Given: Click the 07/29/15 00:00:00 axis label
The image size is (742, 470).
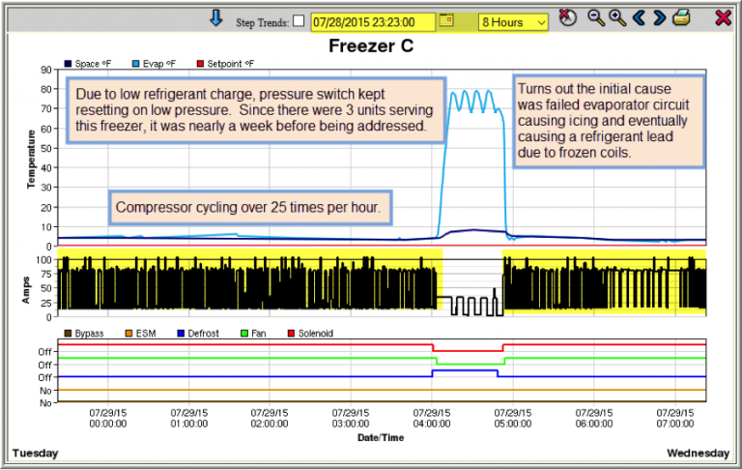Looking at the screenshot, I should (x=108, y=419).
